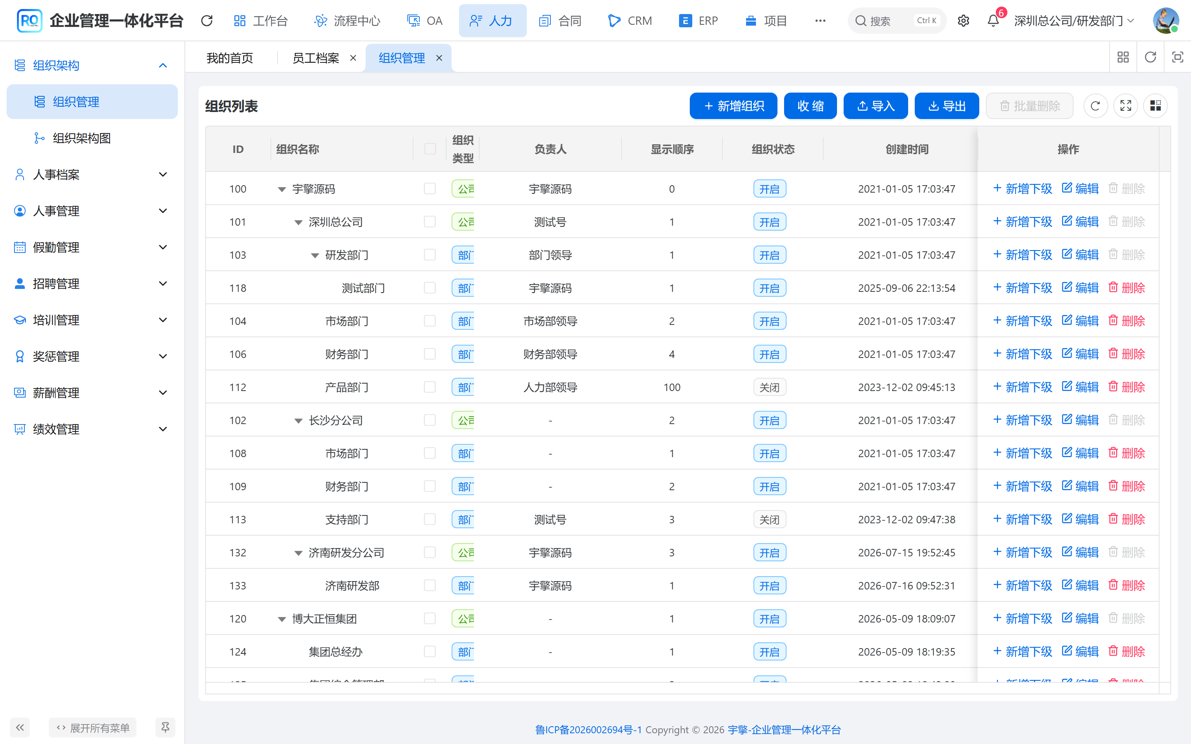This screenshot has width=1191, height=744.
Task: Check the 产品部门 row checkbox
Action: click(x=430, y=387)
